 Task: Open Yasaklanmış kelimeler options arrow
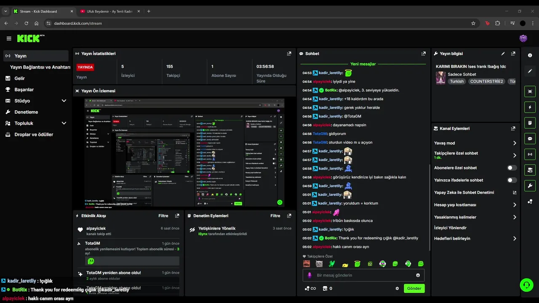click(x=515, y=217)
